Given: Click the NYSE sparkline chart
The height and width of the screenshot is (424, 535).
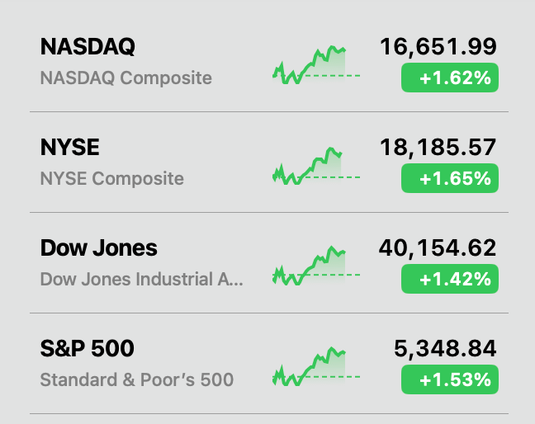Looking at the screenshot, I should click(316, 166).
